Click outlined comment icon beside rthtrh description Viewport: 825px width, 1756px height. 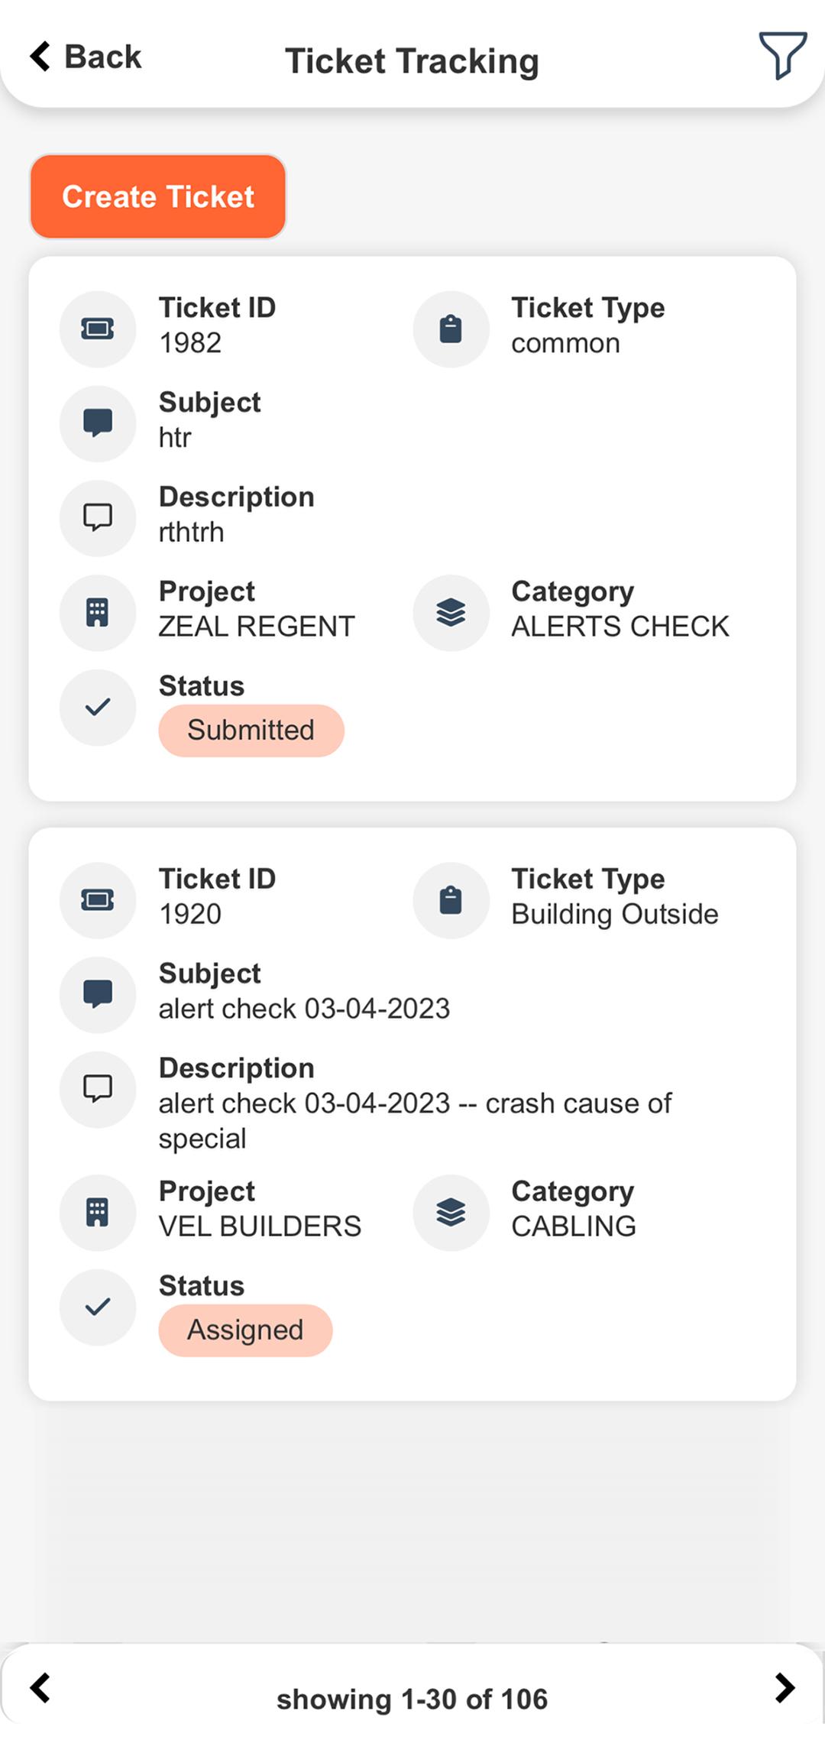coord(98,518)
